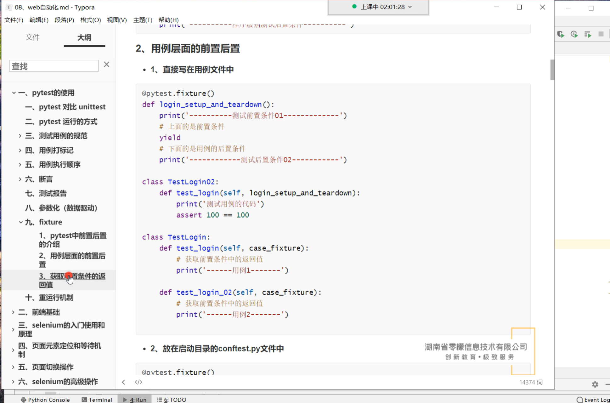Collapse the 九、fixture outline section
The width and height of the screenshot is (610, 403).
[21, 222]
